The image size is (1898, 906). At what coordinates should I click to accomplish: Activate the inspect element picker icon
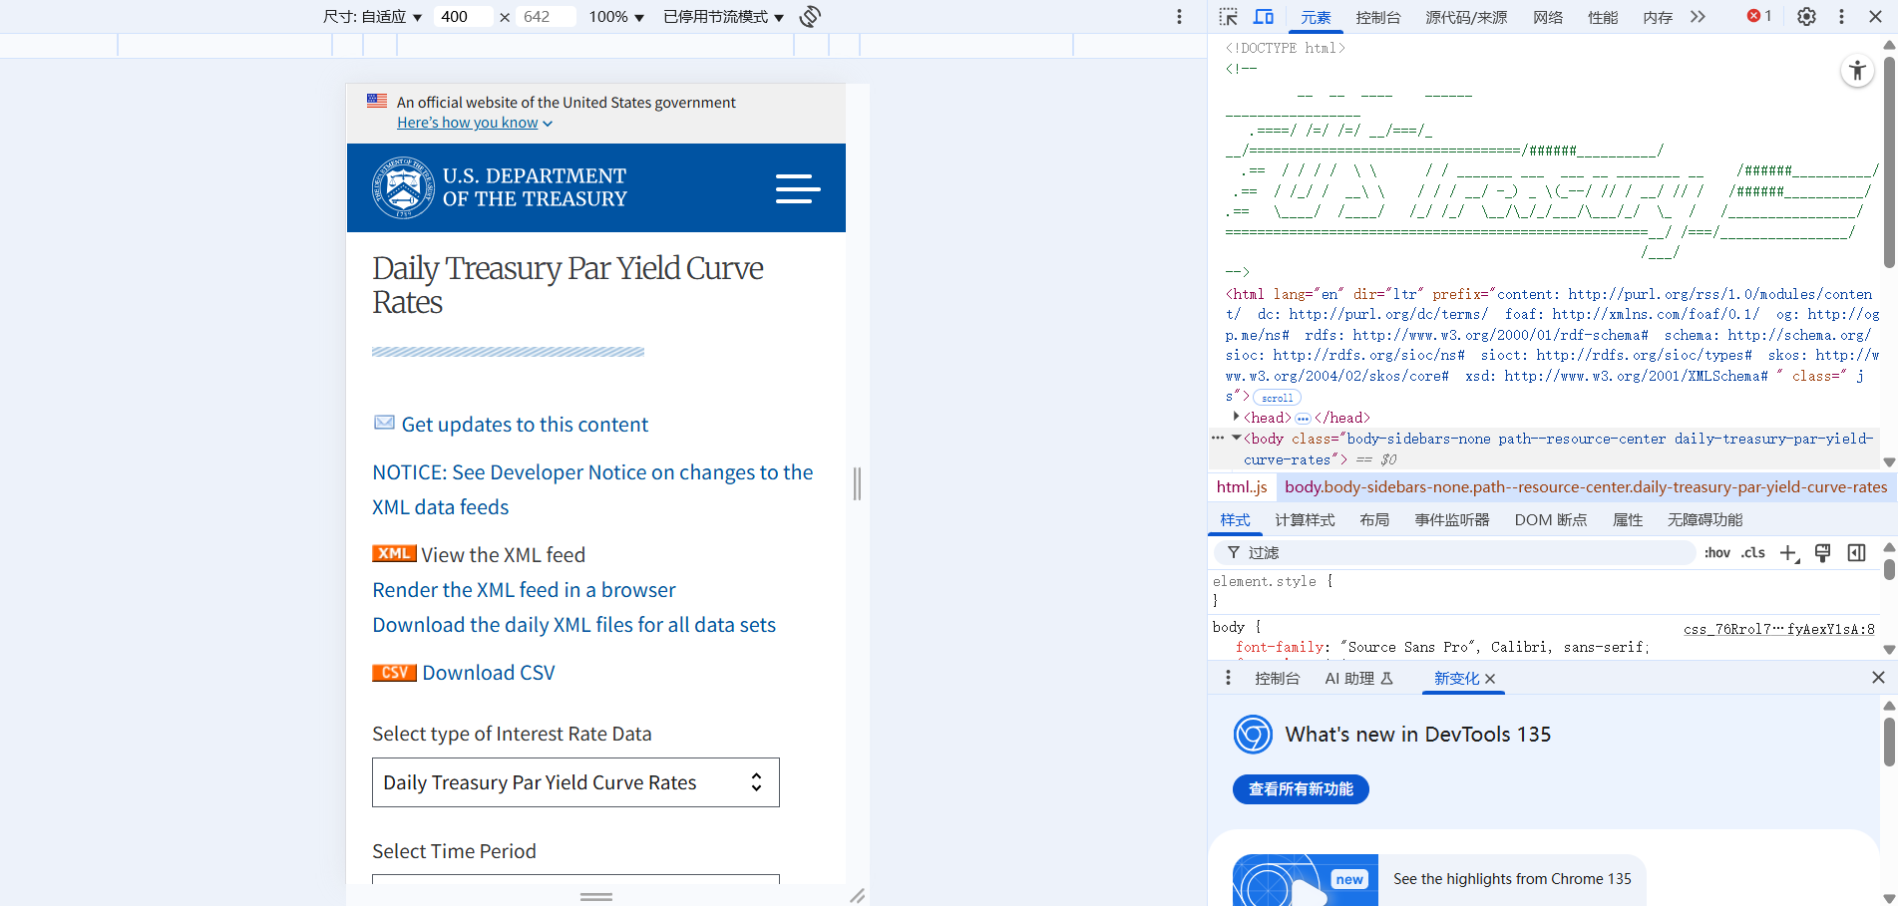1229,17
